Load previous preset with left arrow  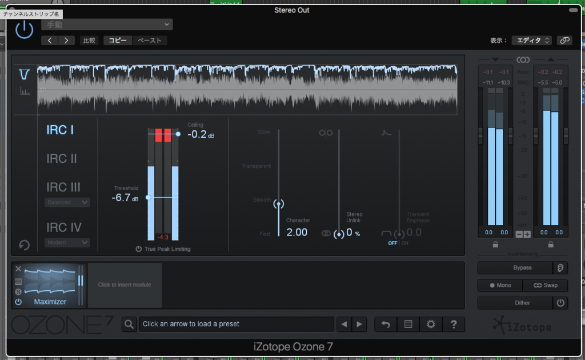pyautogui.click(x=344, y=324)
